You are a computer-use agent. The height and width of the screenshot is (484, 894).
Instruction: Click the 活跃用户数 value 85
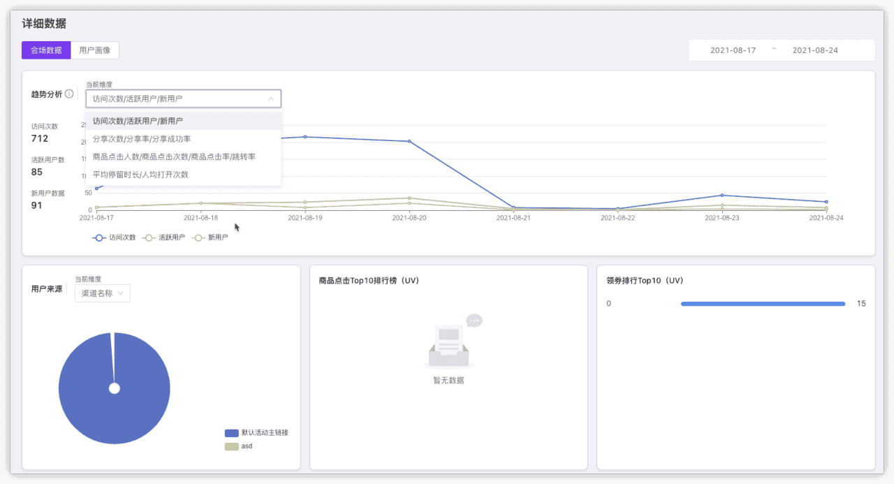click(37, 172)
